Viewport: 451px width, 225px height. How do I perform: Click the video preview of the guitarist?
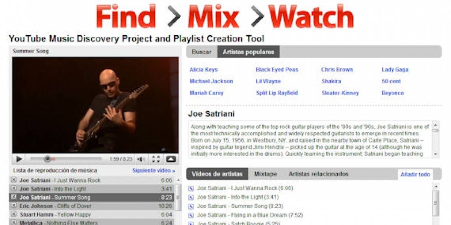[x=95, y=105]
